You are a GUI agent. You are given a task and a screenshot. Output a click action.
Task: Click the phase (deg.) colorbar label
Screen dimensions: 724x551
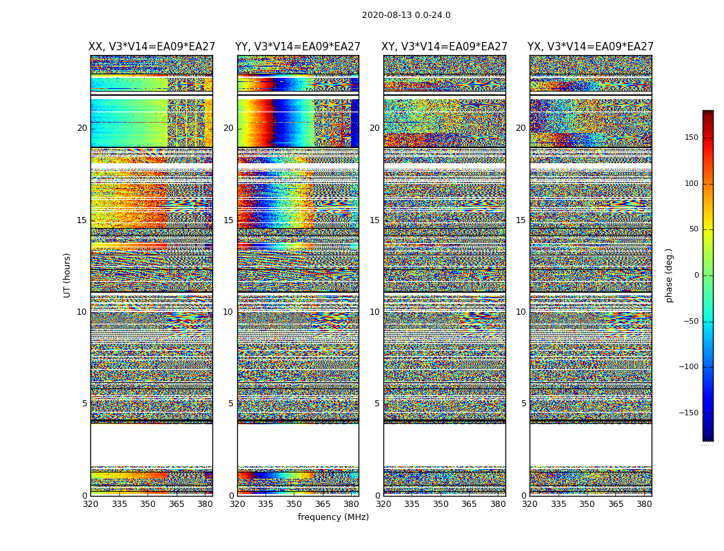[669, 275]
